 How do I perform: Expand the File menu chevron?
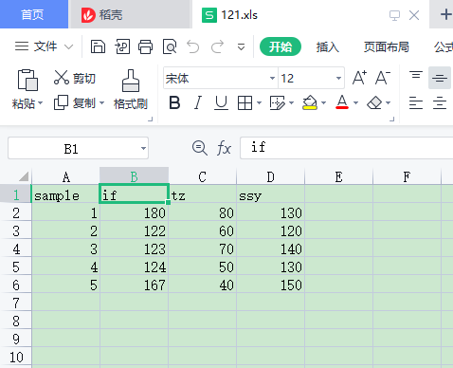coord(68,47)
